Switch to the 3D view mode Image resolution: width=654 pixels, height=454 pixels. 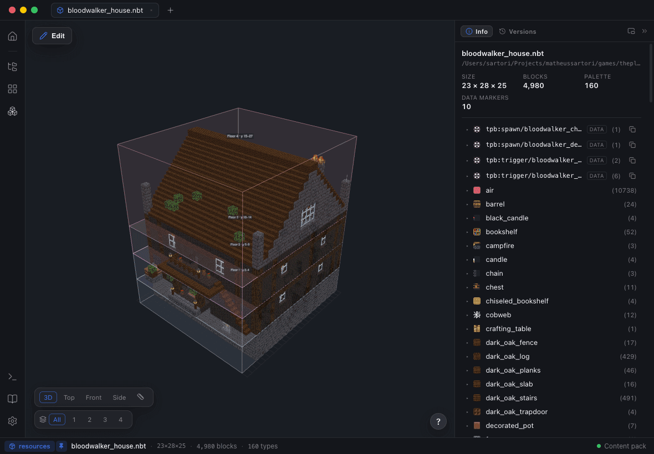tap(48, 398)
